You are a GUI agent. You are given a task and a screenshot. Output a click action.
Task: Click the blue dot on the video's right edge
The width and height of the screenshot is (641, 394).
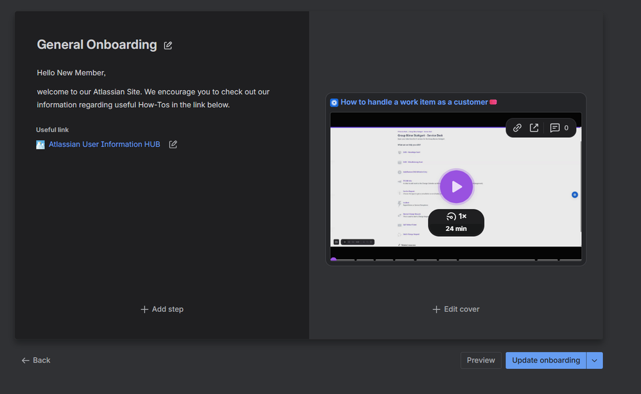click(574, 194)
